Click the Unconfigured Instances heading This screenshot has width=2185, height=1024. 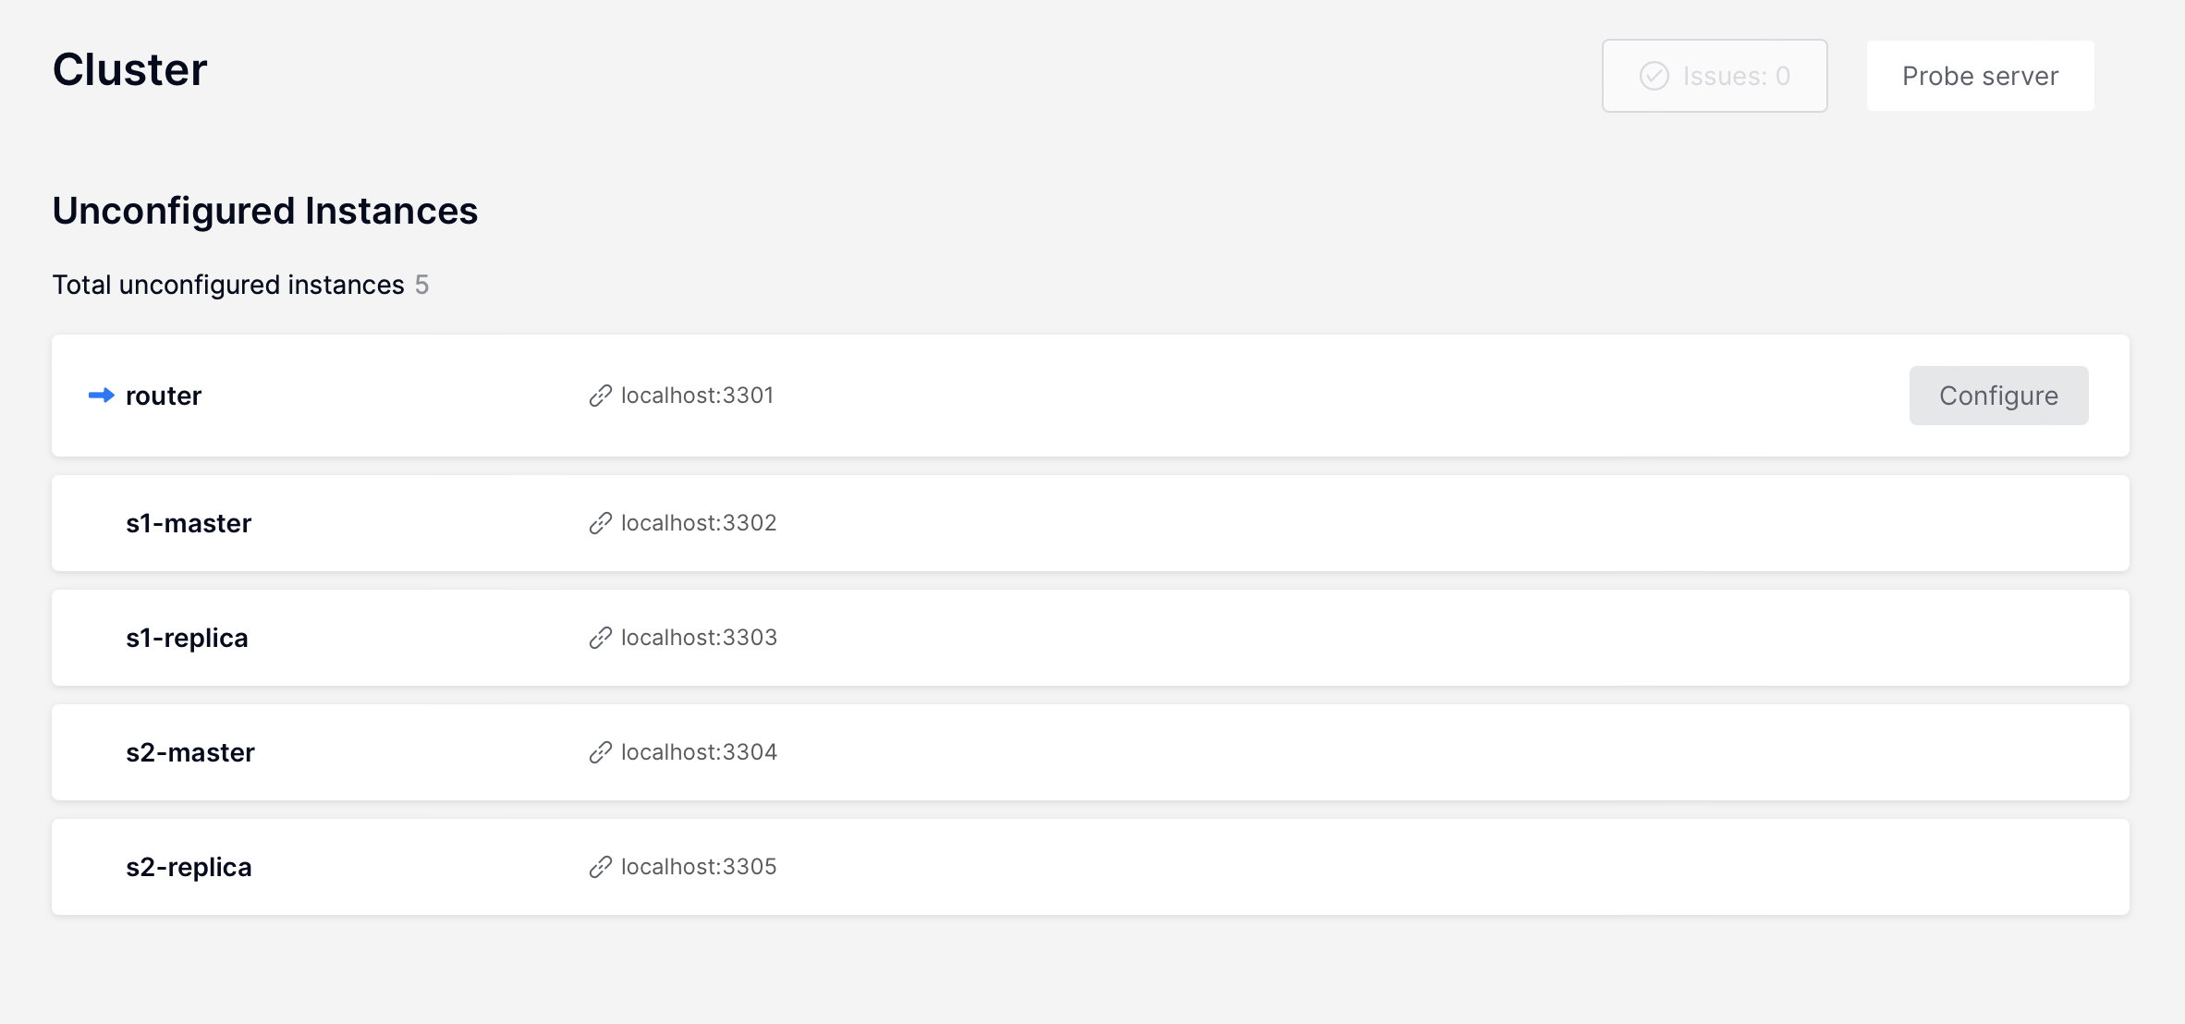pyautogui.click(x=265, y=211)
